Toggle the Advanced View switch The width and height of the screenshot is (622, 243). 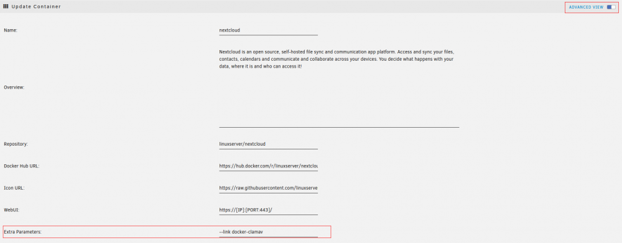[611, 7]
